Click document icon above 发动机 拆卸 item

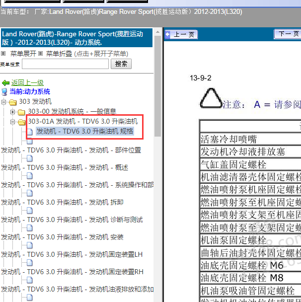[30, 193]
